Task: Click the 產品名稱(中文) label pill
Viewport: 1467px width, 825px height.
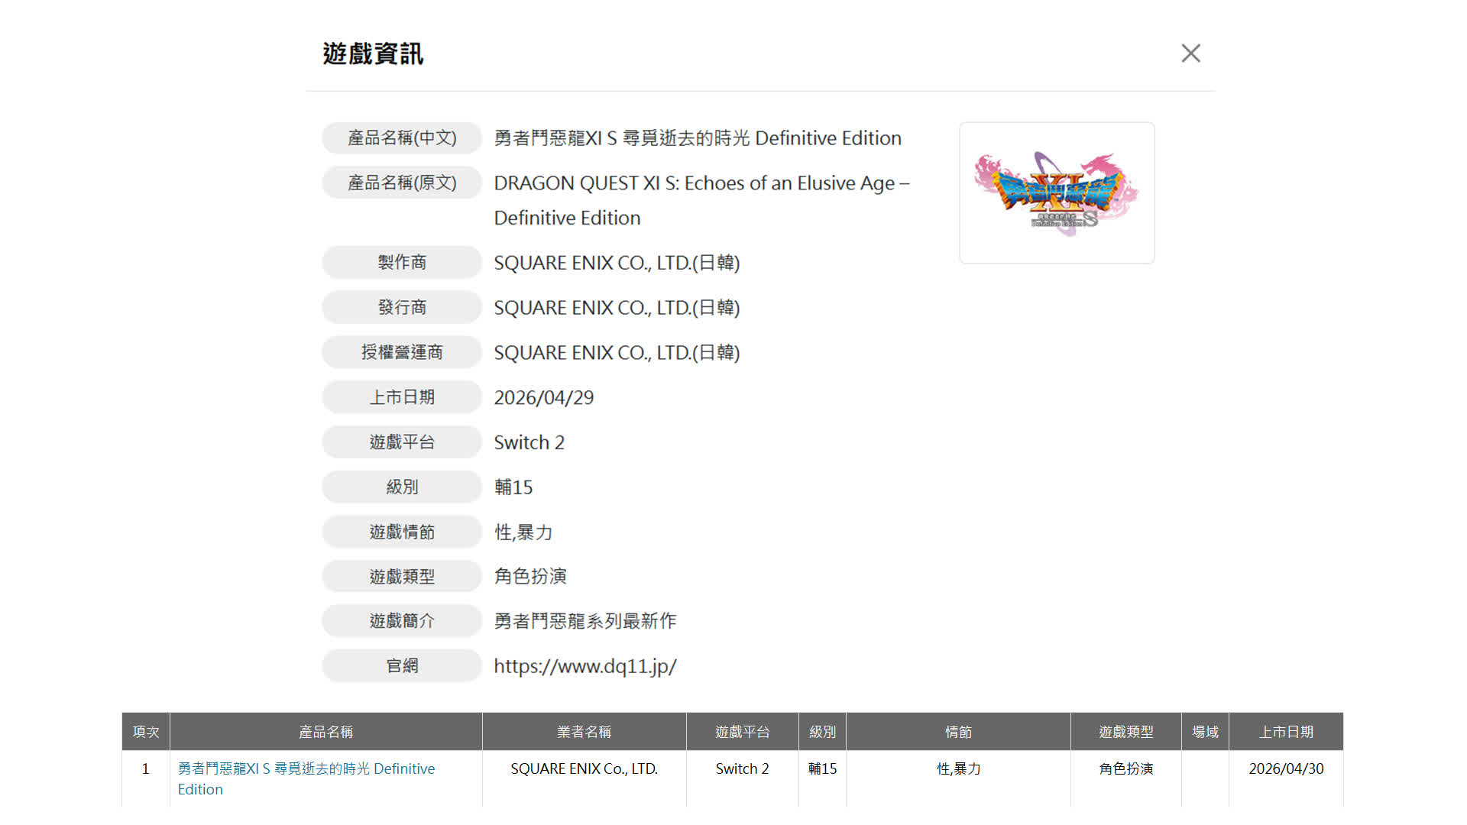Action: (x=402, y=138)
